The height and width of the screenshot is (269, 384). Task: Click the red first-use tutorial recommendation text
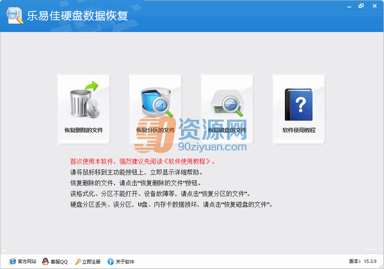pos(143,161)
